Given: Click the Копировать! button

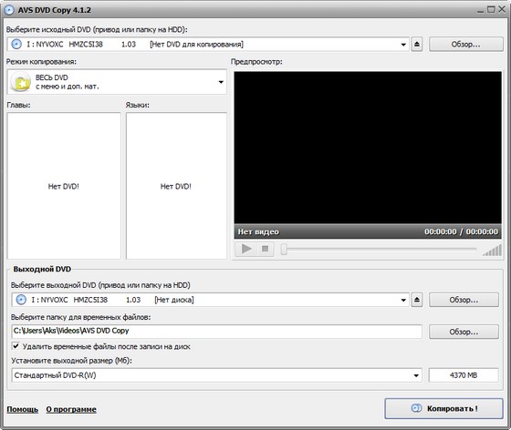Looking at the screenshot, I should (443, 408).
